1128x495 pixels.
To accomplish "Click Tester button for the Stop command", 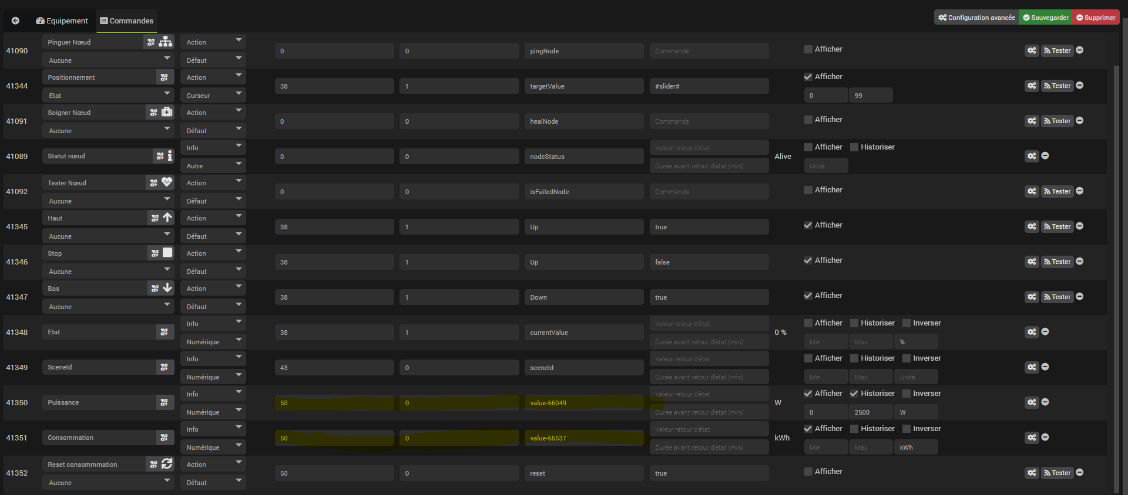I will 1057,262.
